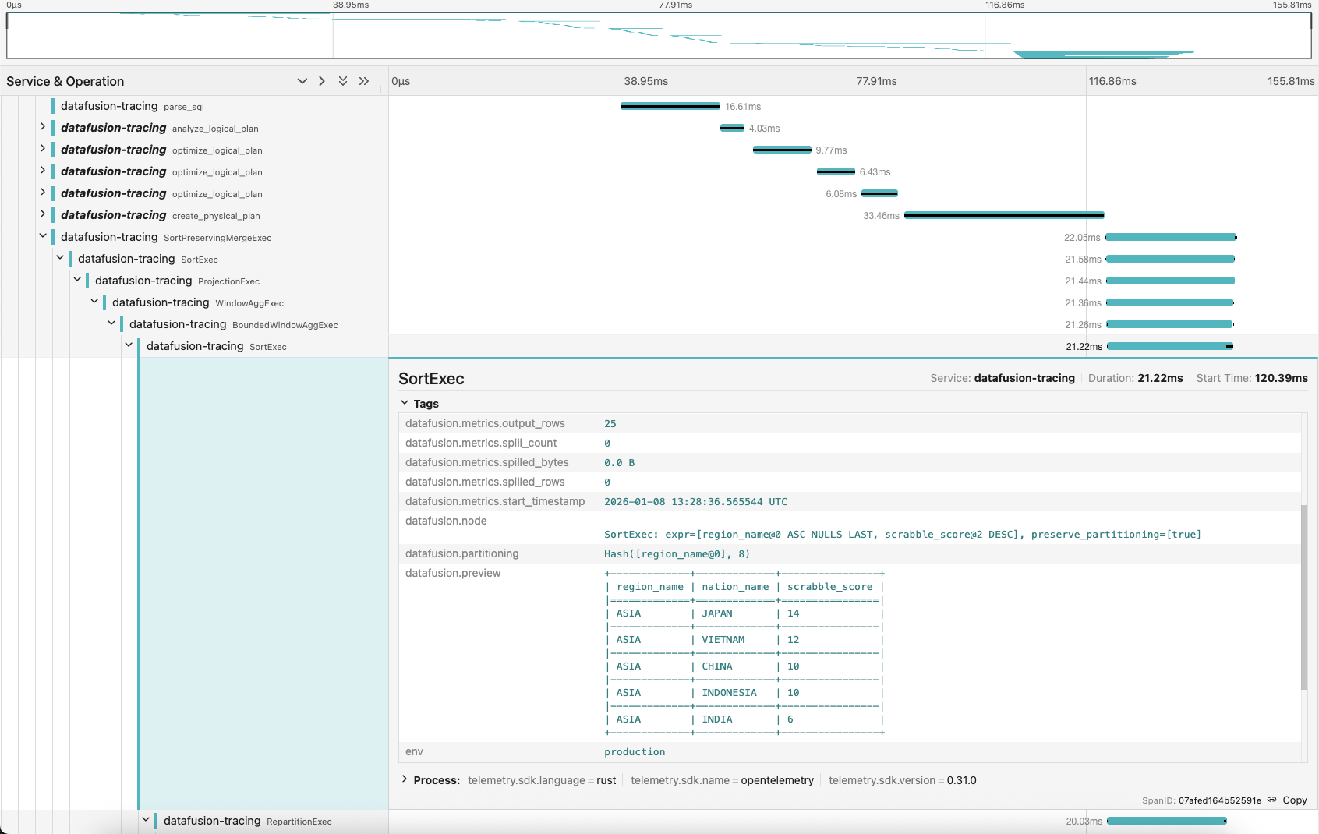Click the parse_sql 16.61ms timeline bar
Screen dimensions: 1319x834
(x=670, y=106)
